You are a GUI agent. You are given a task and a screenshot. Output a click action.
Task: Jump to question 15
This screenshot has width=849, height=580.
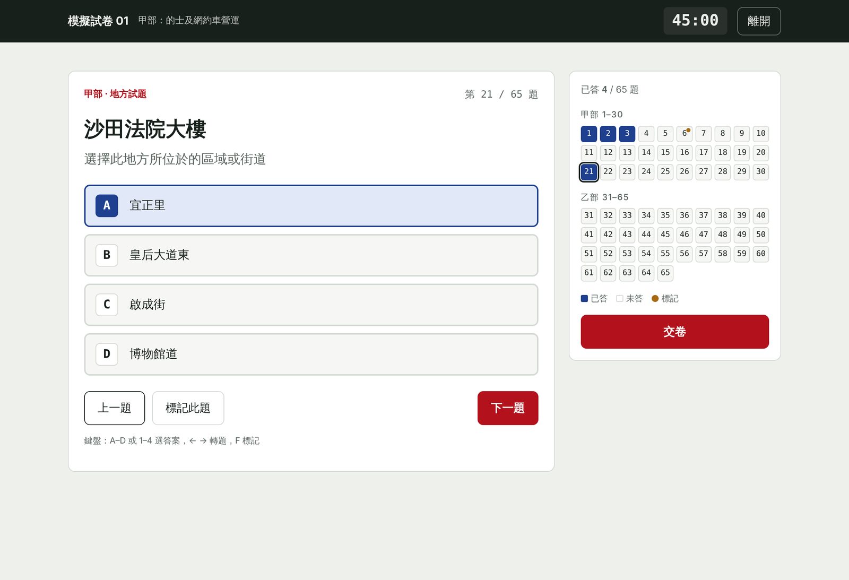665,152
